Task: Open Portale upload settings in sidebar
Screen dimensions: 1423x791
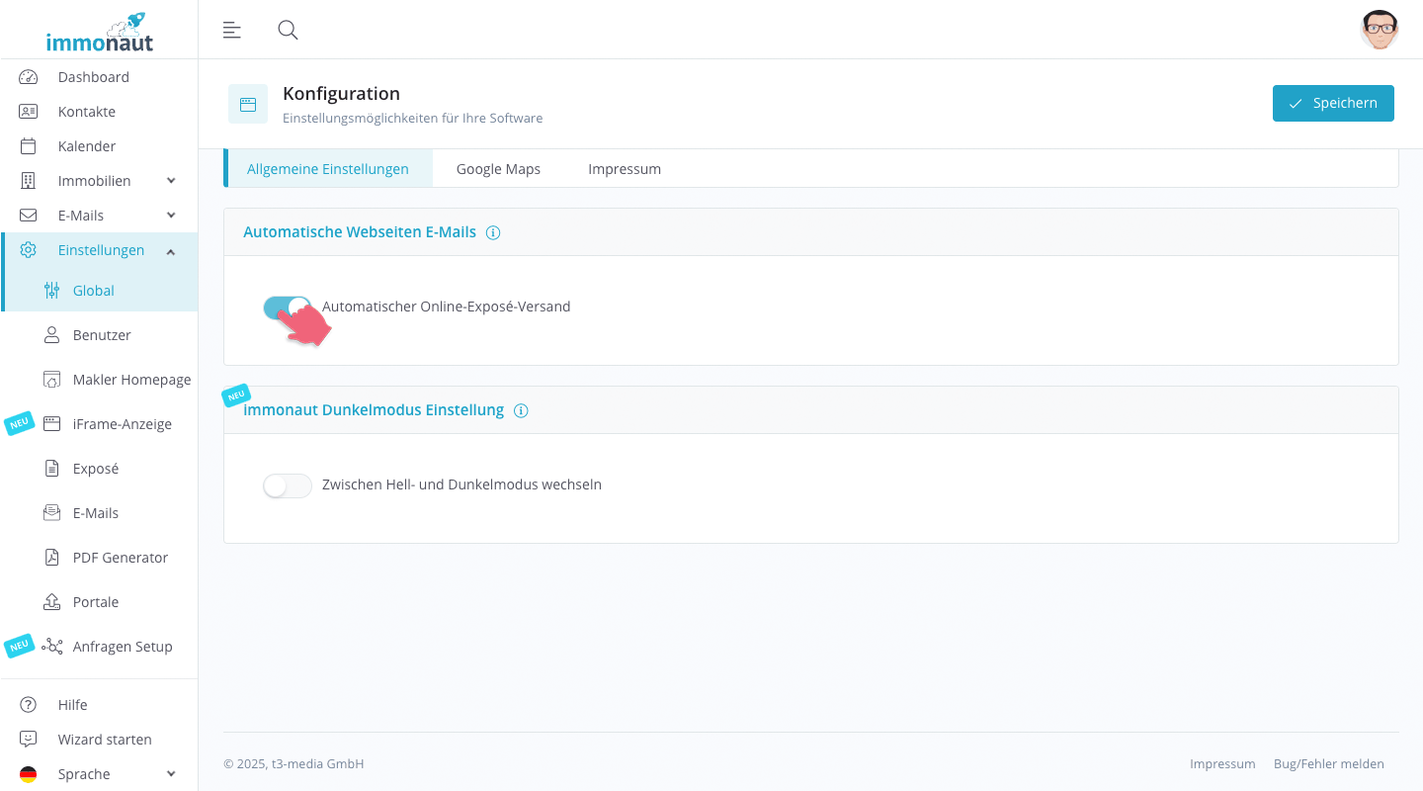Action: [95, 602]
